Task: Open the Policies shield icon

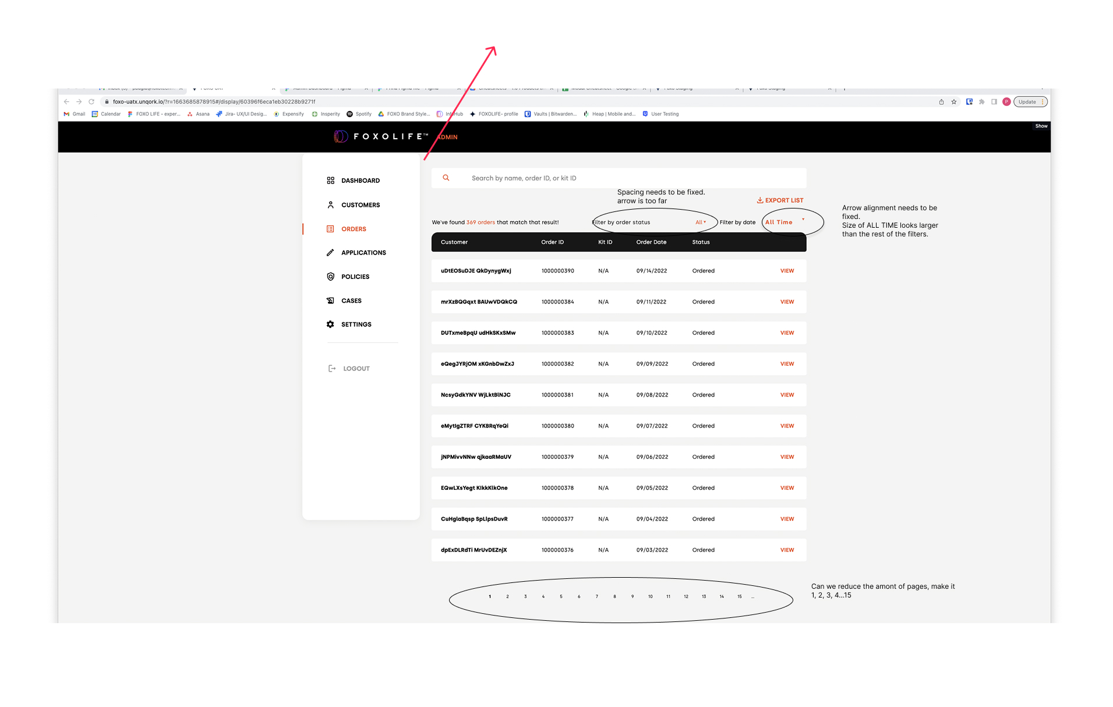Action: (x=330, y=277)
